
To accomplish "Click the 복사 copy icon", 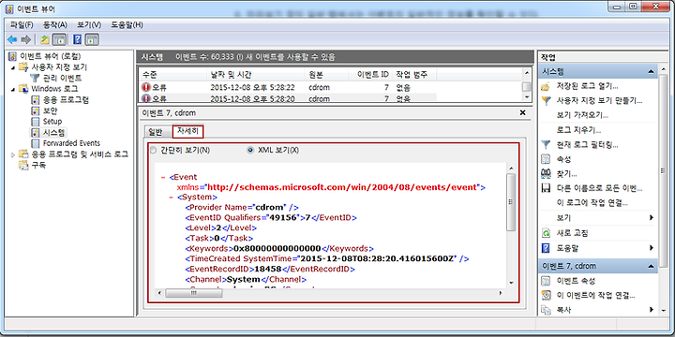I will pos(546,310).
